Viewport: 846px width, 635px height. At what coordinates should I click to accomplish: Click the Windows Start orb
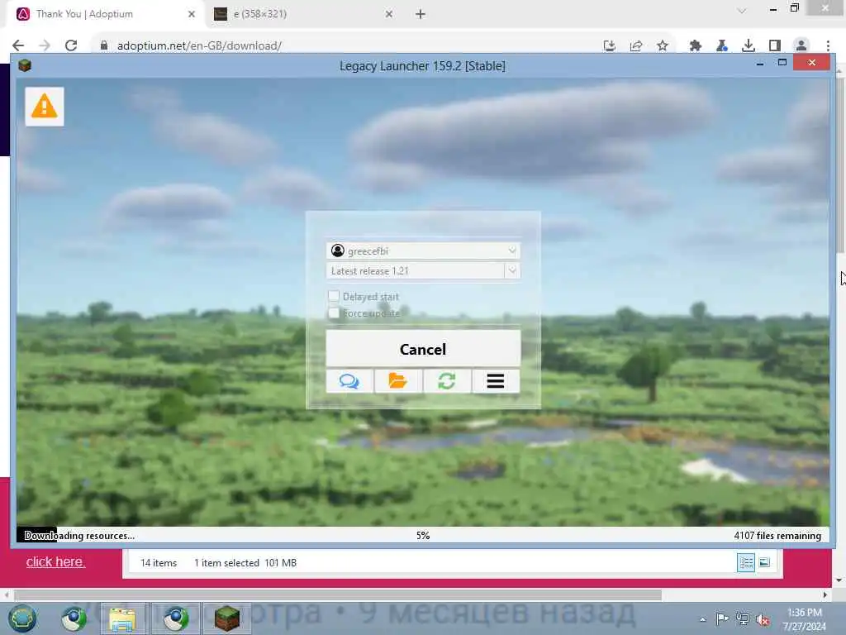[x=22, y=618]
